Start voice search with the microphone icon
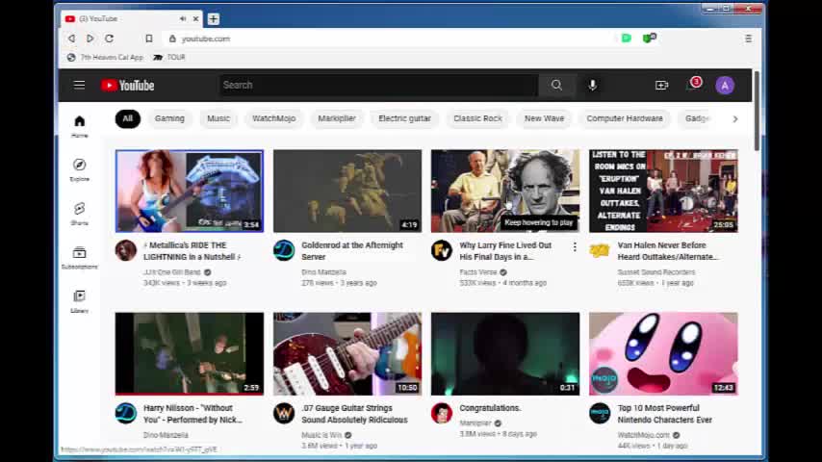This screenshot has width=822, height=462. (592, 85)
